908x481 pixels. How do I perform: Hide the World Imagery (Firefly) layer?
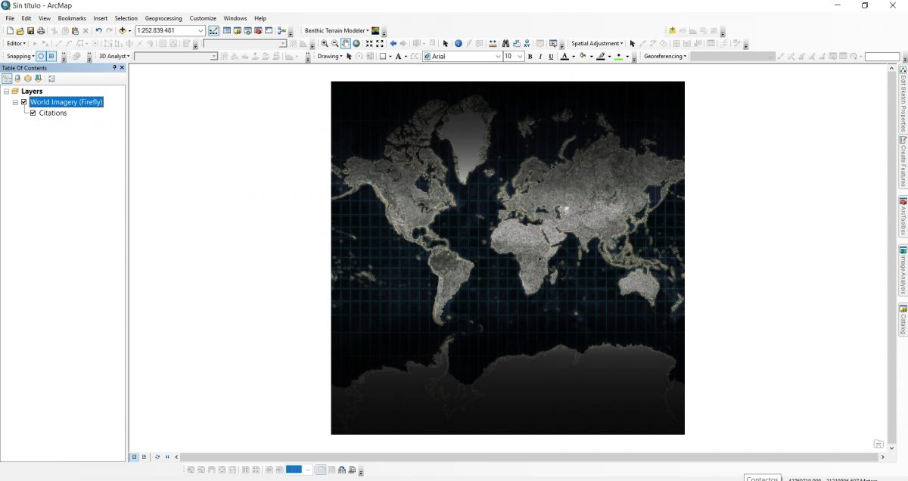click(x=24, y=101)
